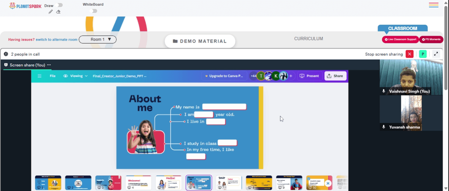Select slide thumbnail 3
This screenshot has height=191, width=449.
108,182
